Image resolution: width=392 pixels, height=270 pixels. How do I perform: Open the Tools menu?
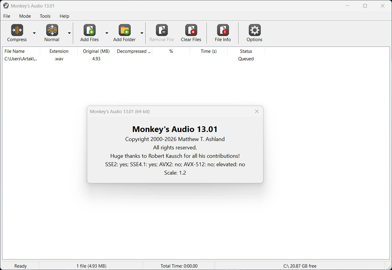tap(45, 16)
